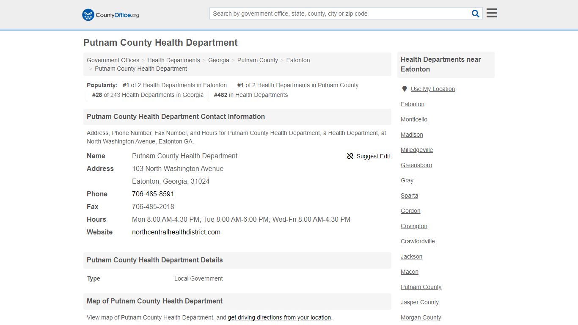Select Eatonton, Georgia, 31024 text
The width and height of the screenshot is (578, 325).
(171, 181)
